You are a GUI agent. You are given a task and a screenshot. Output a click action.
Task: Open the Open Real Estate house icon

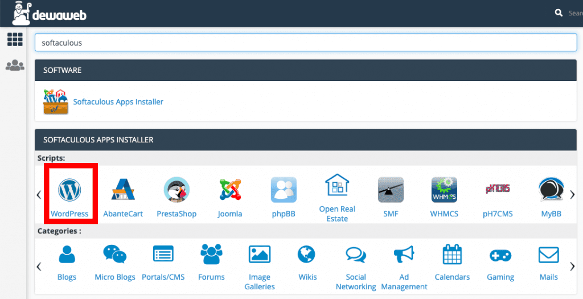click(337, 185)
